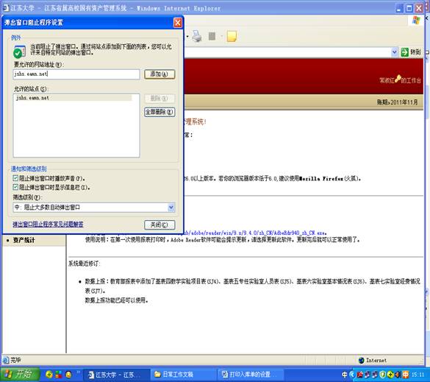The width and height of the screenshot is (430, 382).
Task: Click the green arrow 转到 Go button
Action: 411,52
